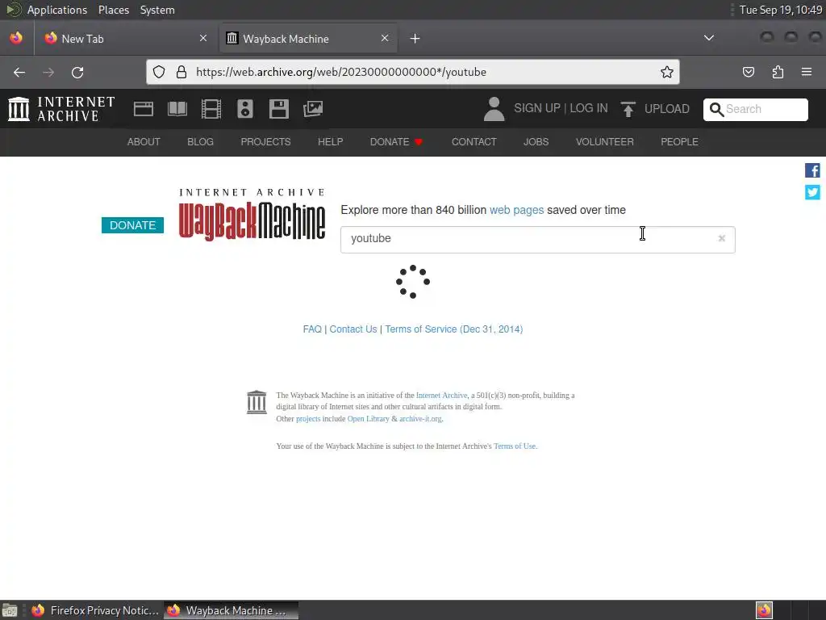Select Wayback Machine taskbar window
Image resolution: width=826 pixels, height=620 pixels.
(231, 610)
